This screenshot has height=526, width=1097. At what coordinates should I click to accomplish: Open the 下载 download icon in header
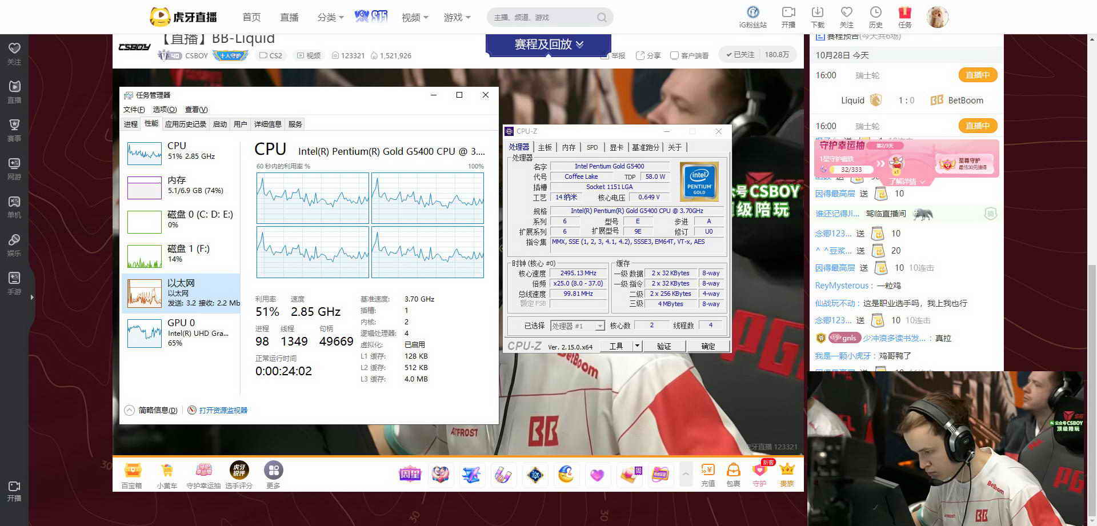coord(817,14)
